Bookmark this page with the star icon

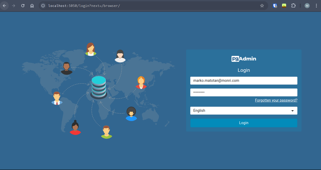coord(262,5)
